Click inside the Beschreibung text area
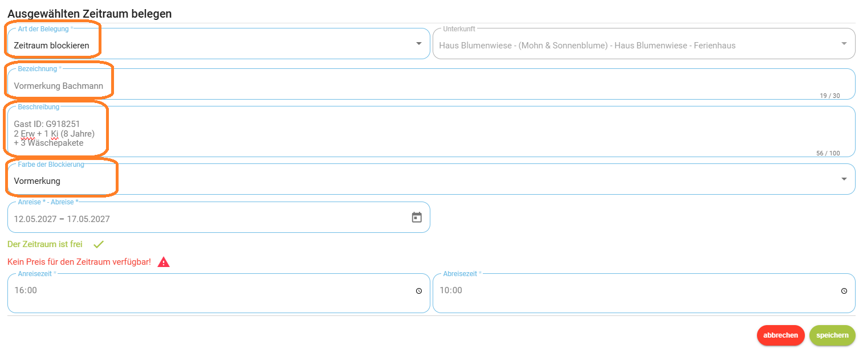The image size is (863, 349). point(431,132)
